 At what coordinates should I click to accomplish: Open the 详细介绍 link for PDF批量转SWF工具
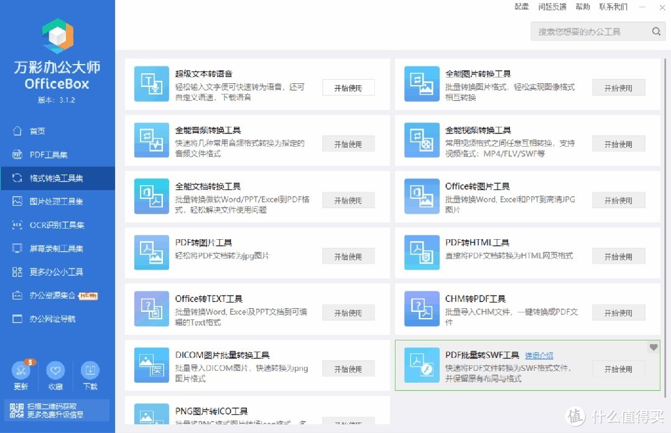point(539,355)
